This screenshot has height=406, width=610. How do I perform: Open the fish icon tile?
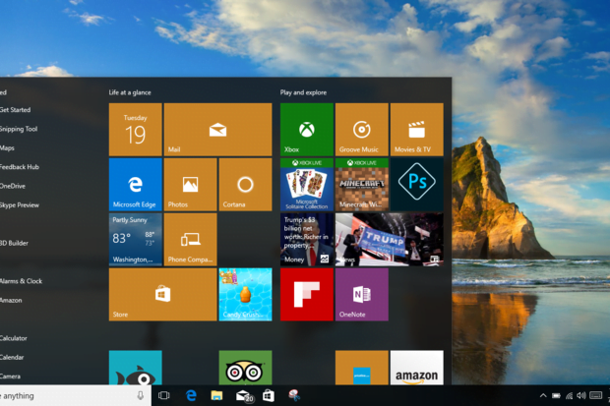[136, 368]
